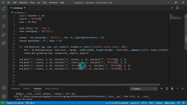Viewport: 187px width, 105px height.
Task: Switch to the OUTPUT panel tab
Action: pyautogui.click(x=27, y=89)
